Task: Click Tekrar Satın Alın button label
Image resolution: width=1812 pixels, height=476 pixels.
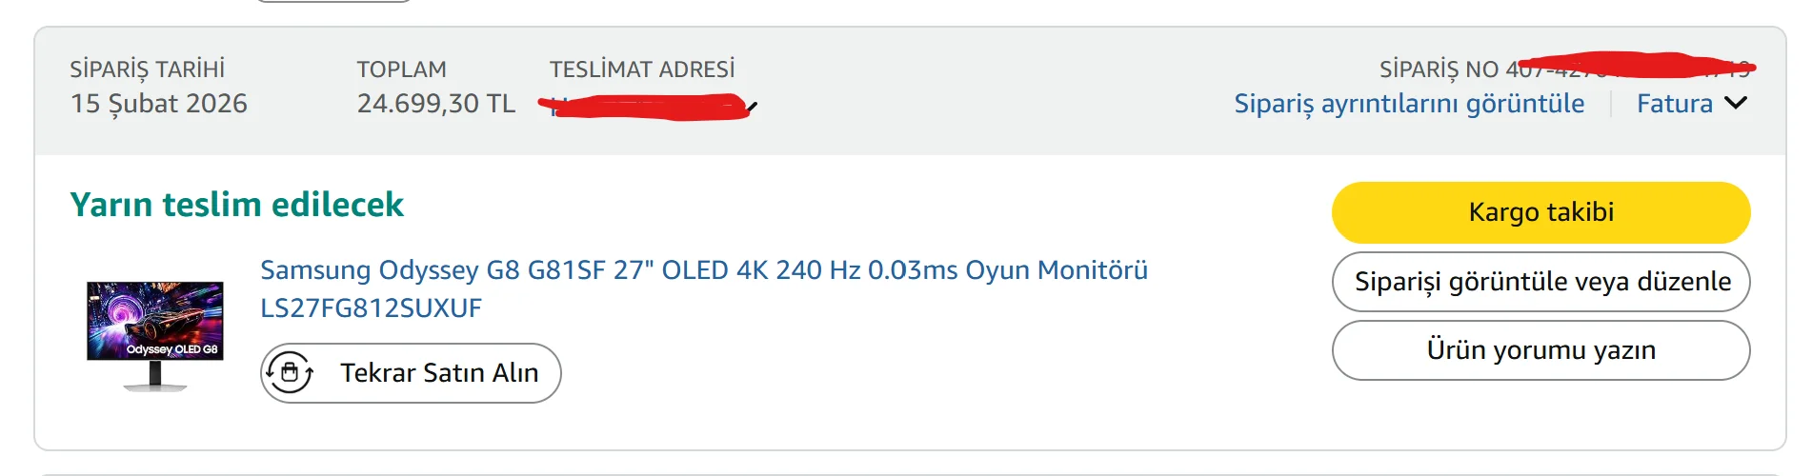Action: click(x=439, y=373)
